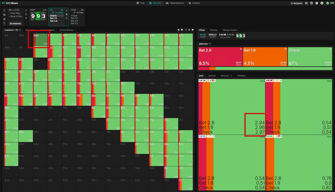Select Bet 4.2 in UTG2 action box

74,23
